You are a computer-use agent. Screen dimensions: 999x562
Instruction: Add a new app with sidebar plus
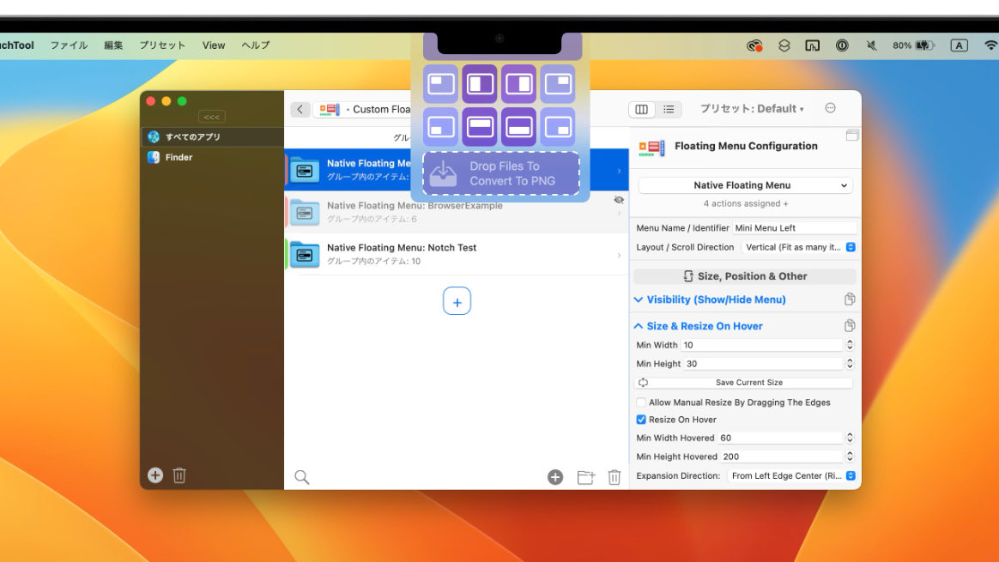tap(154, 474)
